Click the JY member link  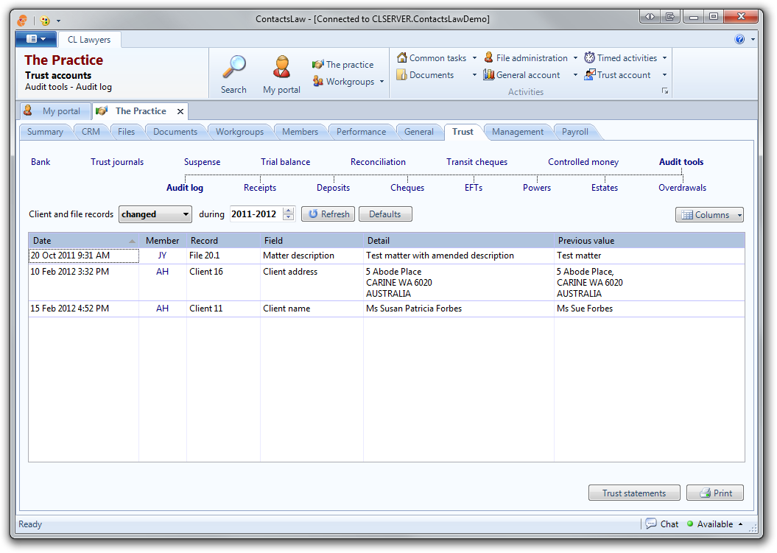pos(163,256)
